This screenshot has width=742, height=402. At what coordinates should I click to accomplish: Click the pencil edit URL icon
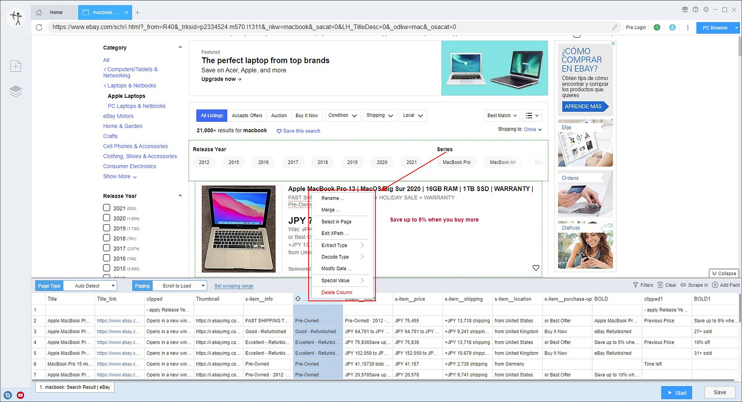pyautogui.click(x=615, y=28)
